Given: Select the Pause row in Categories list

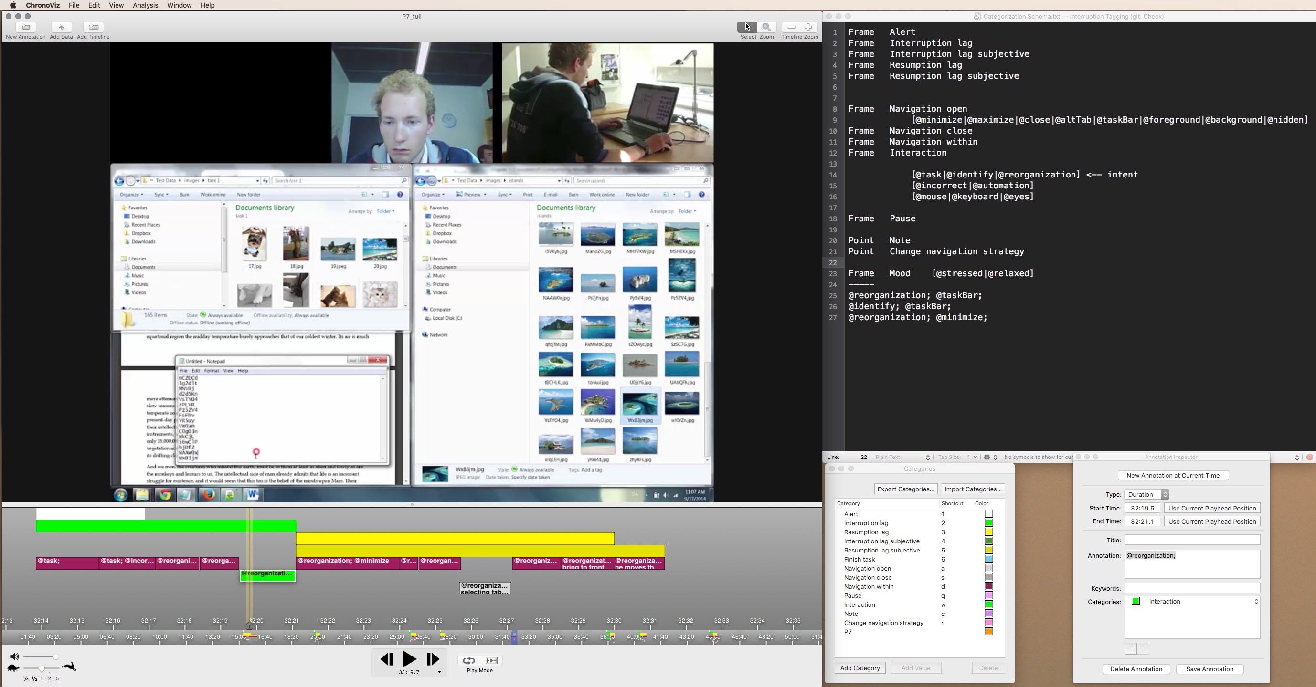Looking at the screenshot, I should pos(919,595).
